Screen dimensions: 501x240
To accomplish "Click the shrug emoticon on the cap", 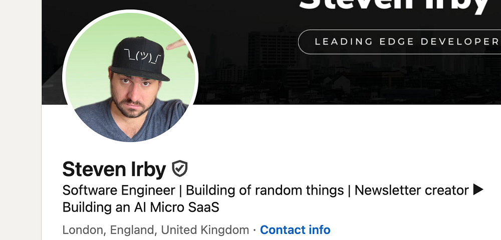I will pos(143,57).
